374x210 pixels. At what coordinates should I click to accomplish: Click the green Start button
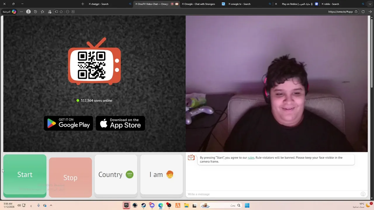coord(25,174)
